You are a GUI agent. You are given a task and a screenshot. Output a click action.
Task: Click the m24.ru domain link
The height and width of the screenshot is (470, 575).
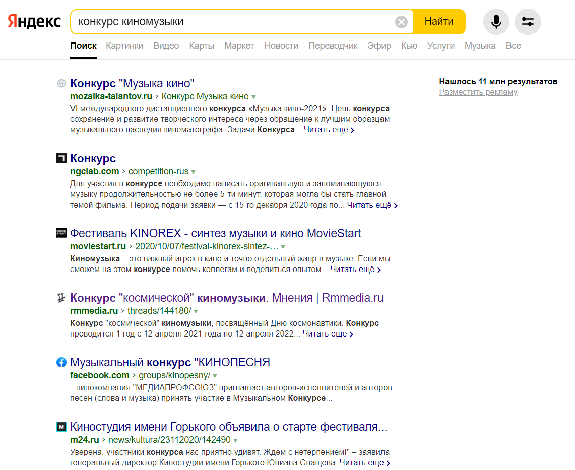84,440
